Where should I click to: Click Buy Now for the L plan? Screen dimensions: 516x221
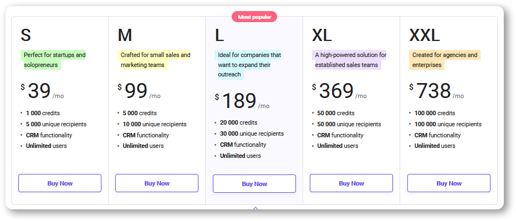[x=254, y=183]
